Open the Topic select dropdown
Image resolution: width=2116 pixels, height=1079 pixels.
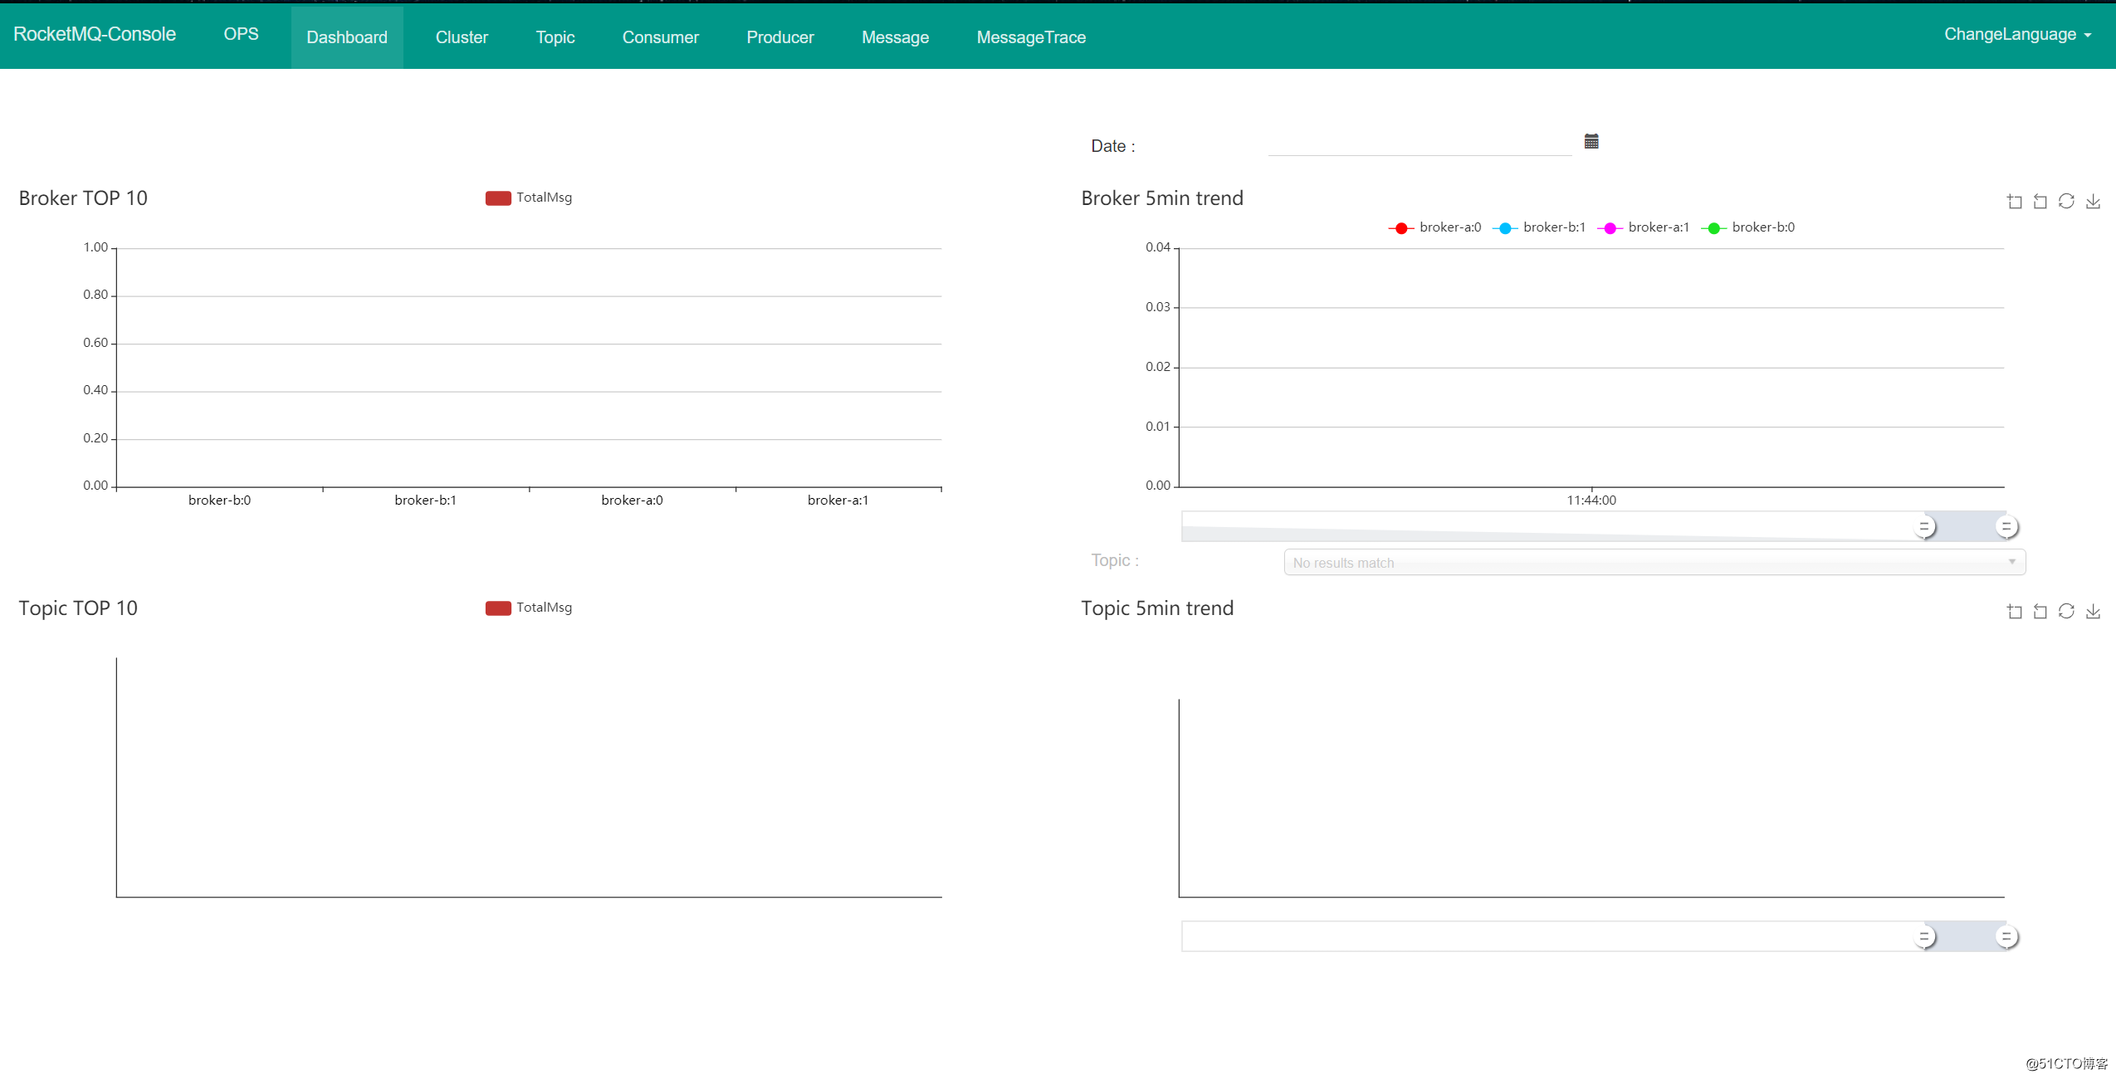(x=1654, y=562)
